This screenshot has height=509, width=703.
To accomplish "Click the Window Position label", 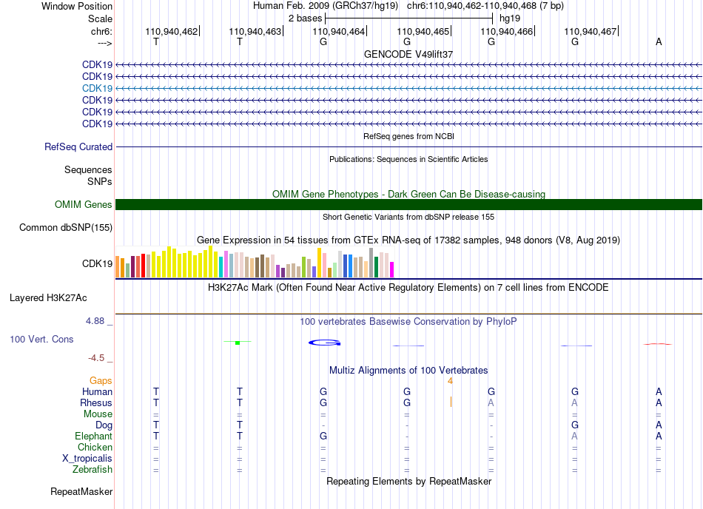I will [77, 6].
